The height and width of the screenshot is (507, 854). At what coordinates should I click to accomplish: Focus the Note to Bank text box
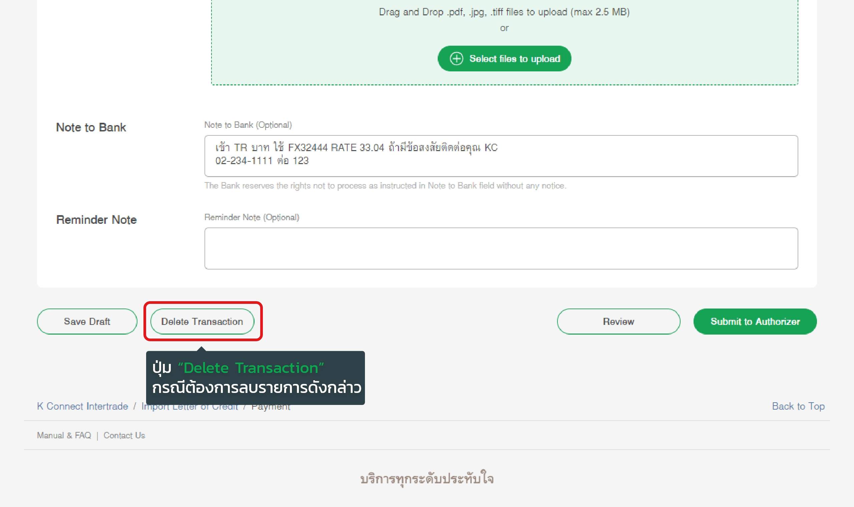click(501, 156)
